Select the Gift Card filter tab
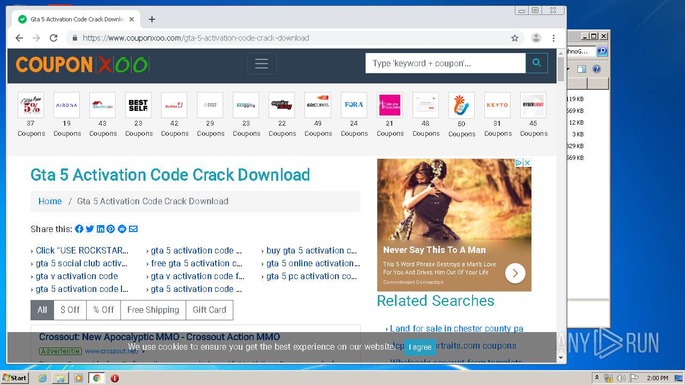 (x=209, y=310)
